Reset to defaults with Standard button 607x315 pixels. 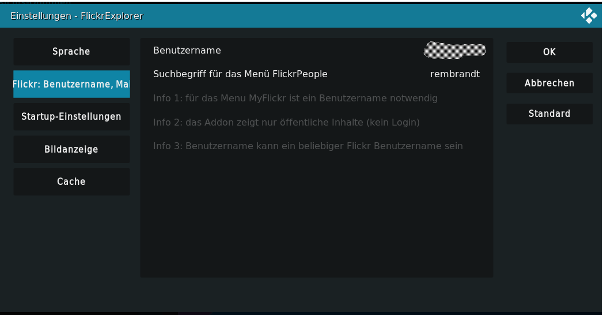tap(549, 113)
